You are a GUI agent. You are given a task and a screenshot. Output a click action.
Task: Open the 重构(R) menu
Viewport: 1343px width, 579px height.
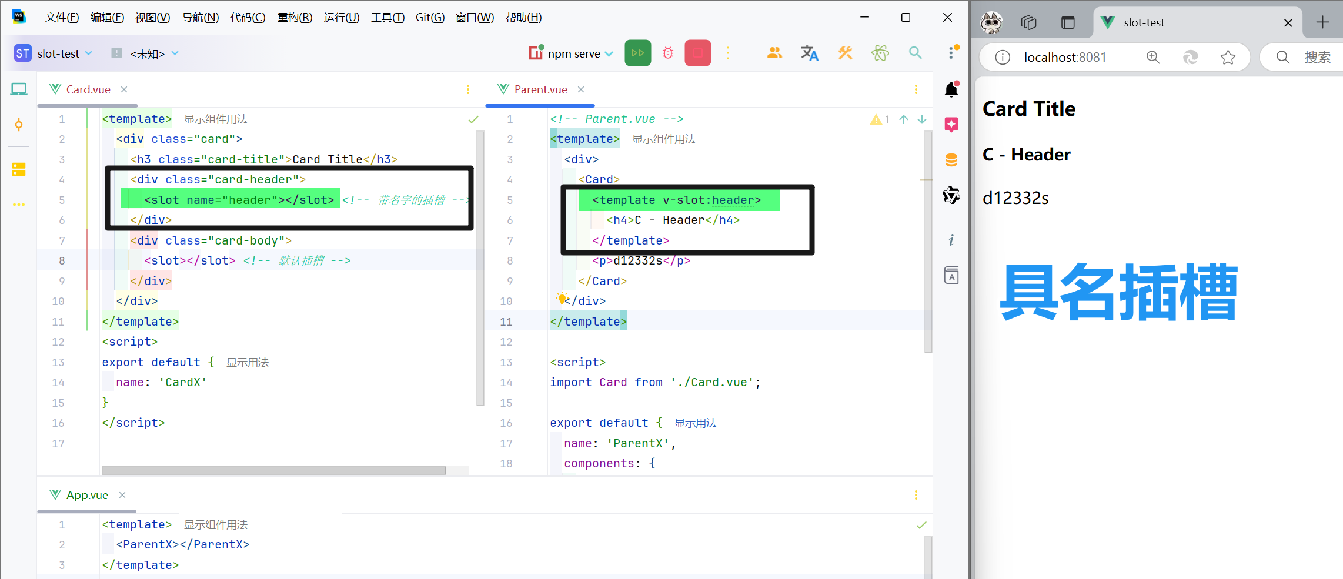295,18
